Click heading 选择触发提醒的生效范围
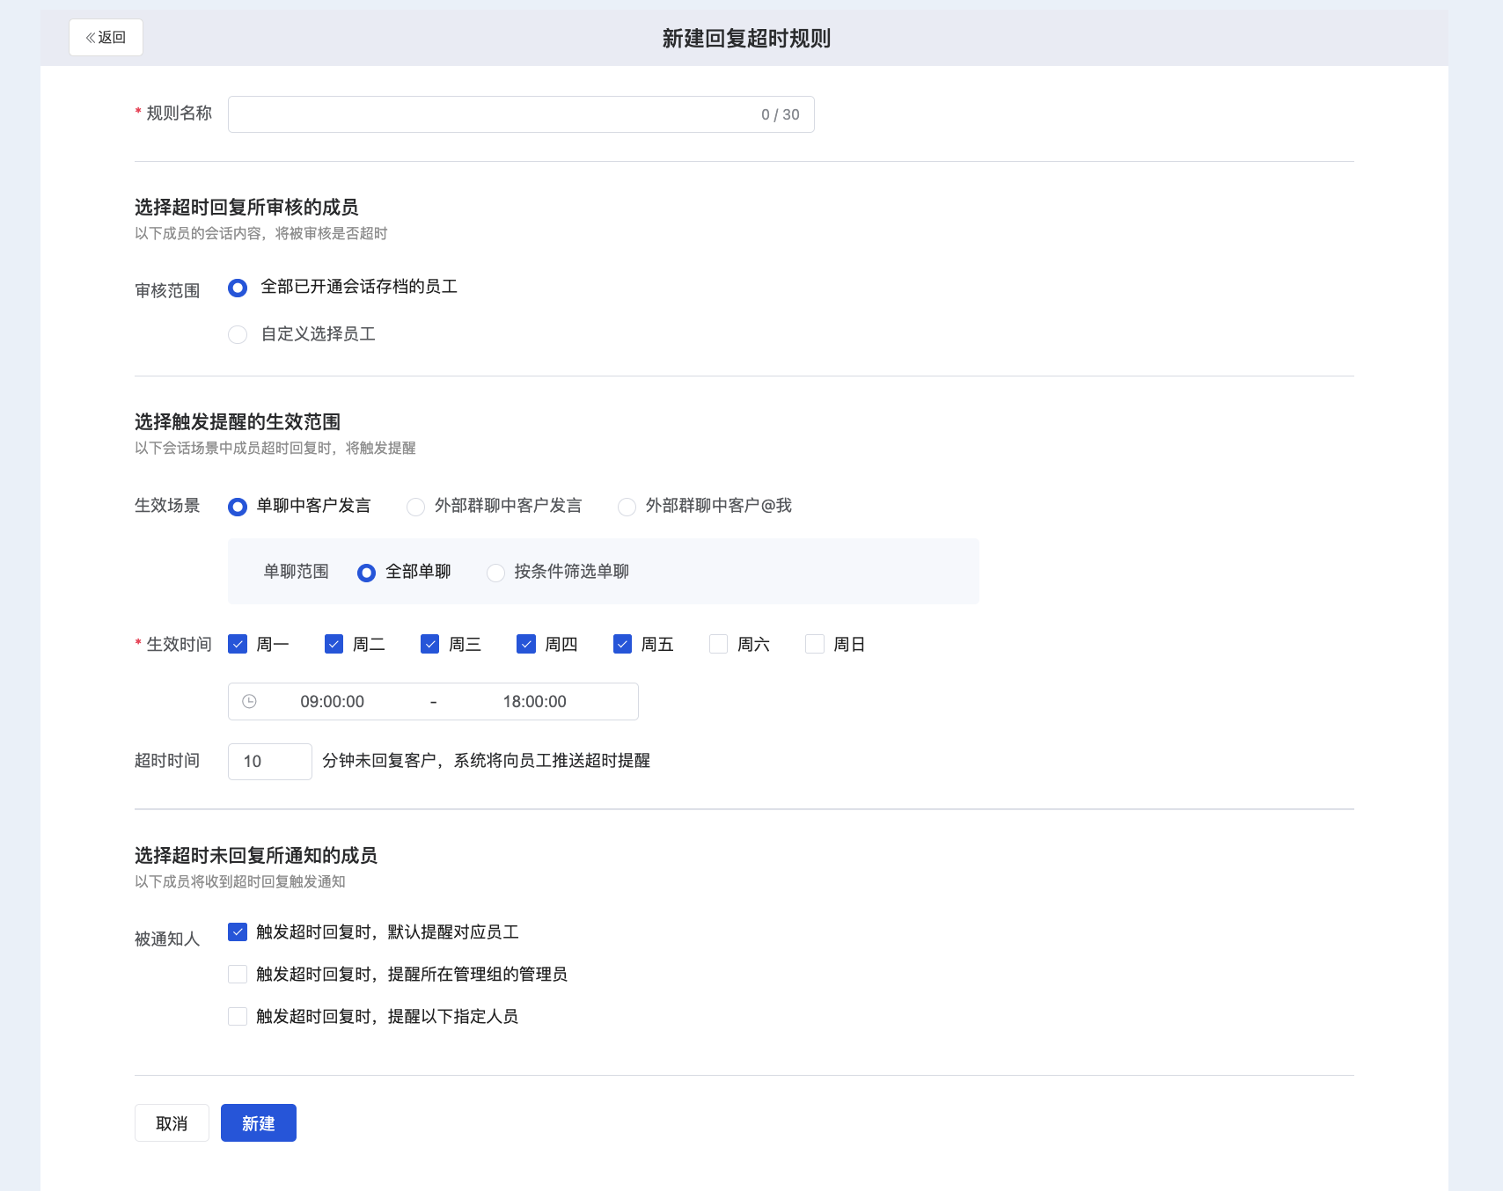Image resolution: width=1503 pixels, height=1191 pixels. 238,421
